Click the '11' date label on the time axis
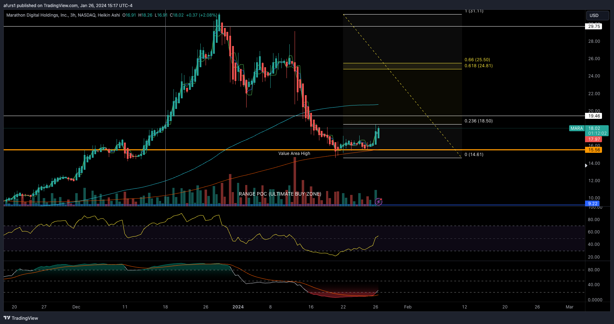The width and height of the screenshot is (614, 324). [x=125, y=307]
